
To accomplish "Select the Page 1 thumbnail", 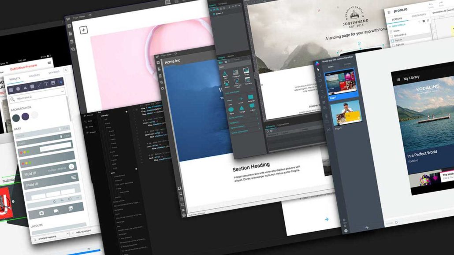I will click(341, 84).
